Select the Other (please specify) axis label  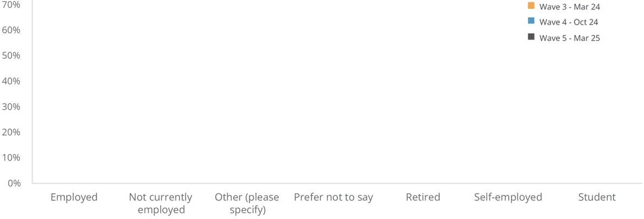tap(247, 204)
